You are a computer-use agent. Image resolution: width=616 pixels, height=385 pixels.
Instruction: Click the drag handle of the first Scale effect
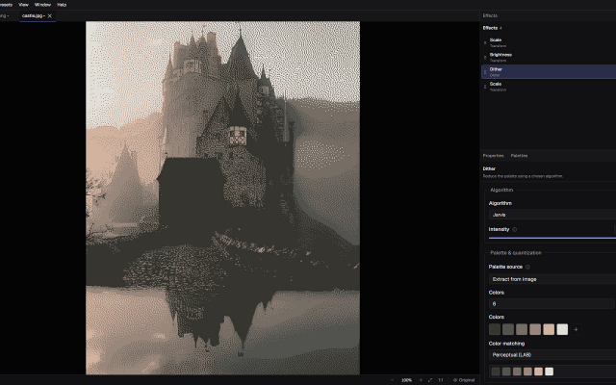pyautogui.click(x=485, y=42)
